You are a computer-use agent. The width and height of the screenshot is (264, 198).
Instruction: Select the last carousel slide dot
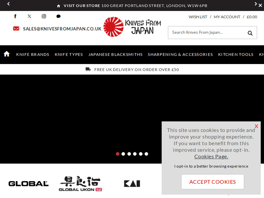146,154
